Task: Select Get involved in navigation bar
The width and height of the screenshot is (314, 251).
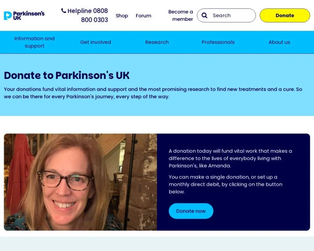Action: (x=96, y=42)
